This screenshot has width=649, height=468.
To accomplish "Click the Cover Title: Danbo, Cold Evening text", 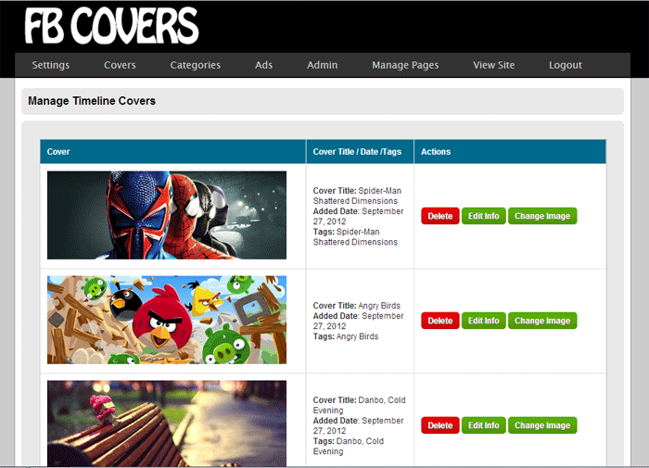I will 360,405.
